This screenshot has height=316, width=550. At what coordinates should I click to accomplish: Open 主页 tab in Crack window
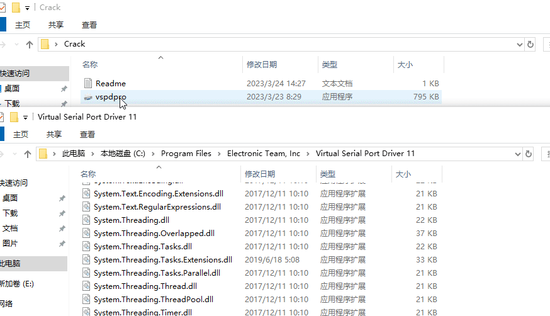[23, 25]
